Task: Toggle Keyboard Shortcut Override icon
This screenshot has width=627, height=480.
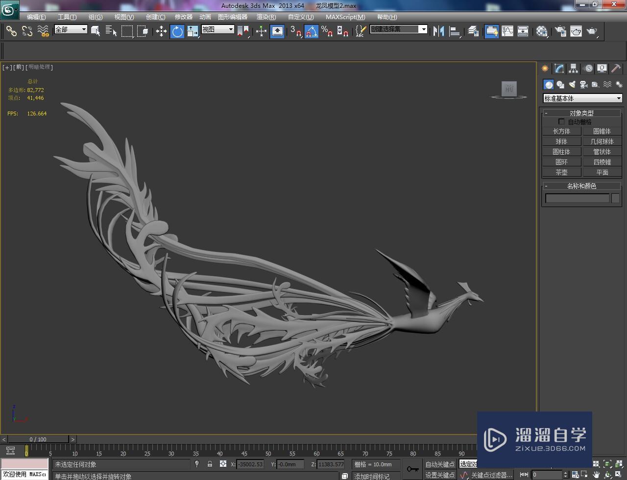Action: (x=277, y=31)
